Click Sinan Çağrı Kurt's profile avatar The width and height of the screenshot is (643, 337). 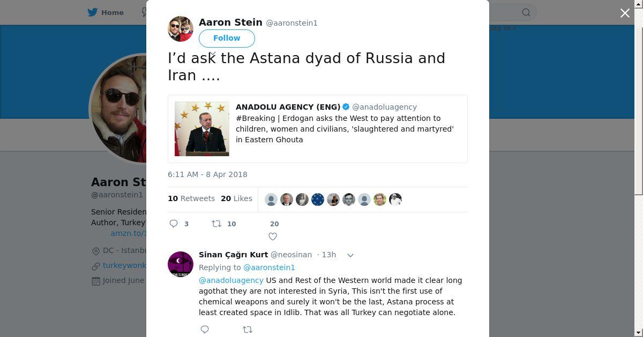coord(181,264)
